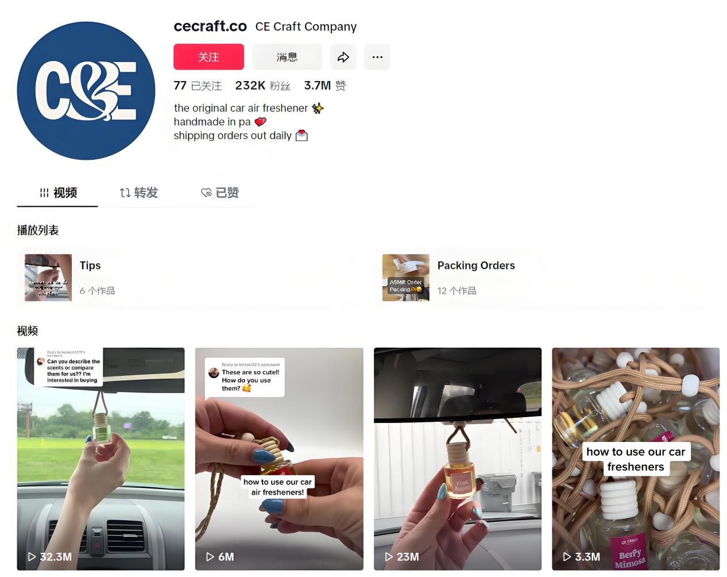View the 232K 粉丝 followers list
Image resolution: width=727 pixels, height=577 pixels.
point(262,86)
